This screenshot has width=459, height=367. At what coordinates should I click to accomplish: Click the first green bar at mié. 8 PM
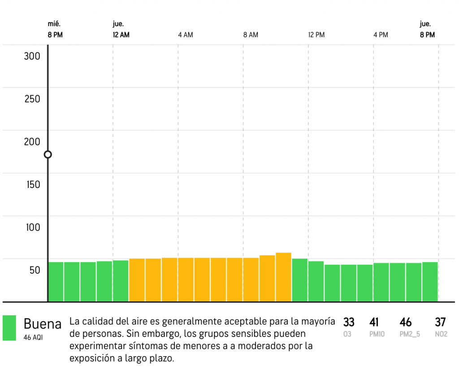coord(56,281)
